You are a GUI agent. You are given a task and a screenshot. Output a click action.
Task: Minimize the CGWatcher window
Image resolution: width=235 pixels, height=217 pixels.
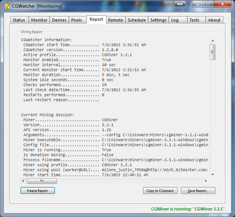[198, 4]
